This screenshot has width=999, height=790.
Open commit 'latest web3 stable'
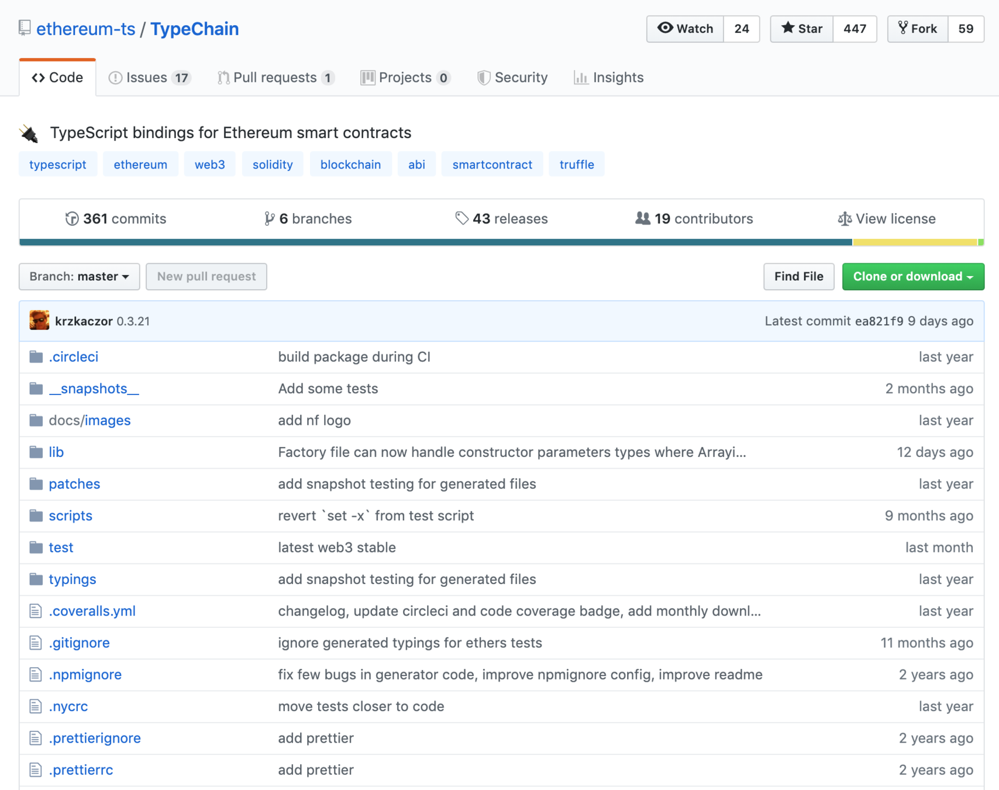click(337, 547)
